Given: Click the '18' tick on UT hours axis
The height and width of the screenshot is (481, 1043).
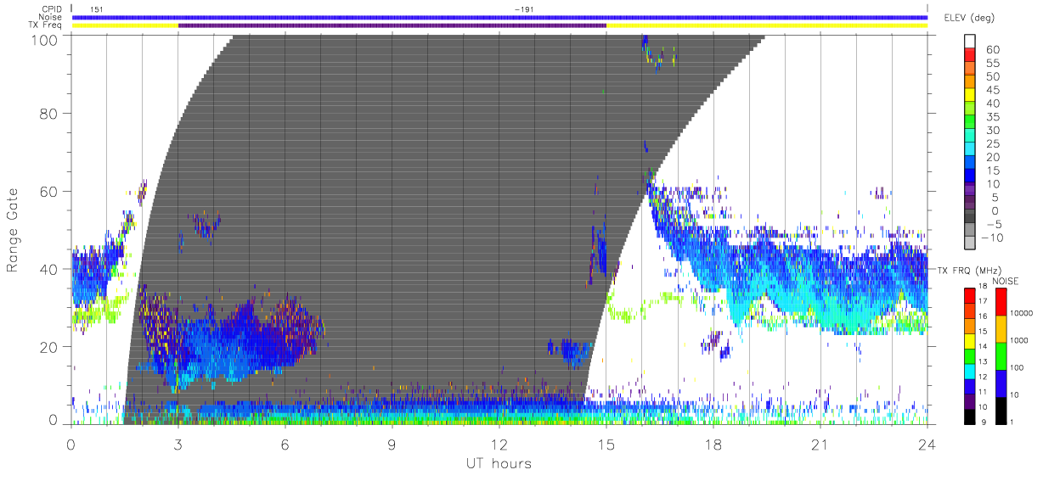Looking at the screenshot, I should [713, 444].
